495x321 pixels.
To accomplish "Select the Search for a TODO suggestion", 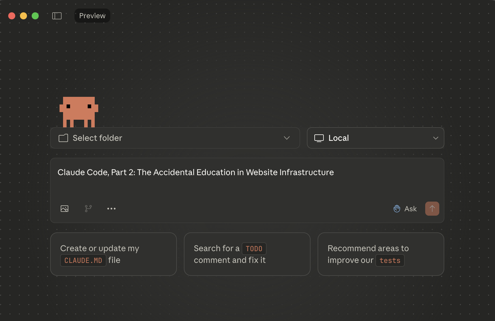I will (x=247, y=254).
